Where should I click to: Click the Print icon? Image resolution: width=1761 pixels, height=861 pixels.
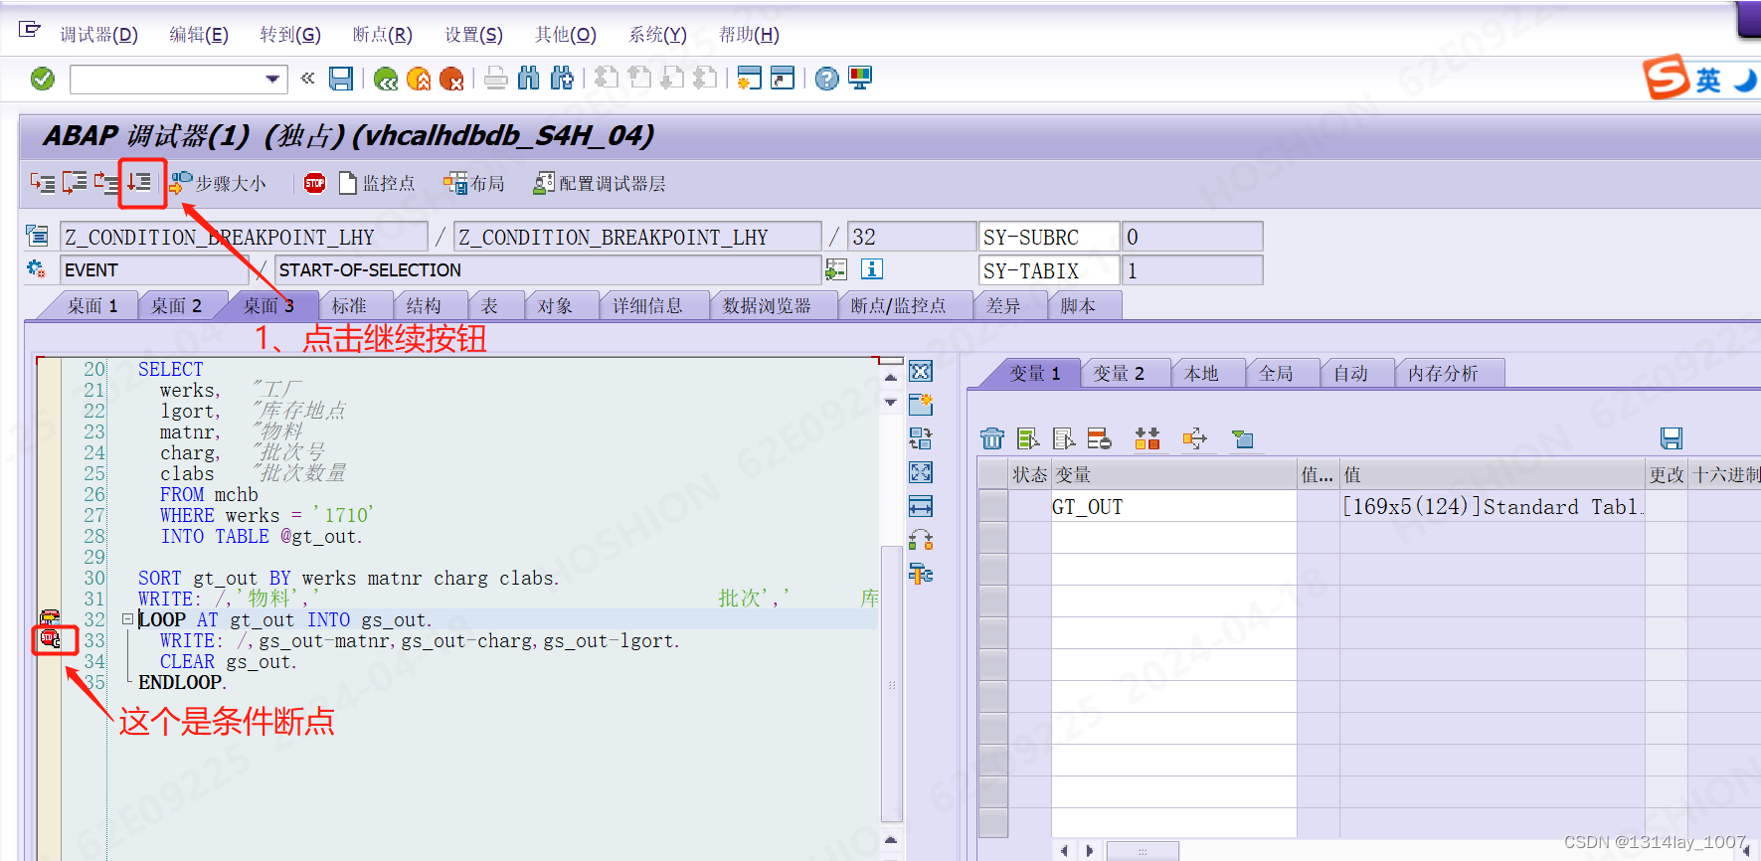pos(496,79)
